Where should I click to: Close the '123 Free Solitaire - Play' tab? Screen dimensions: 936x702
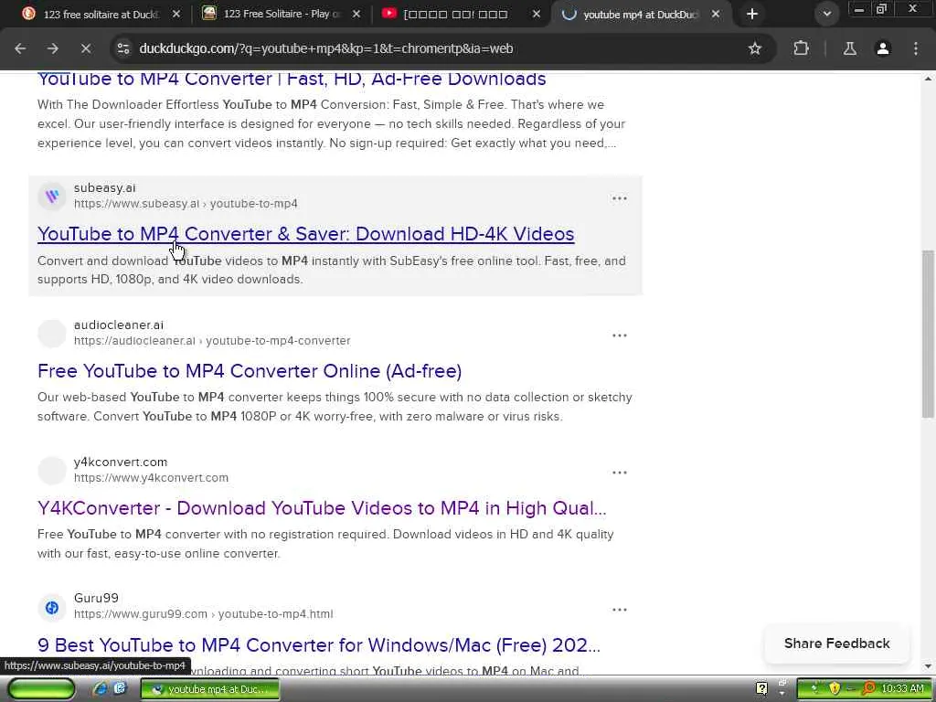[356, 14]
